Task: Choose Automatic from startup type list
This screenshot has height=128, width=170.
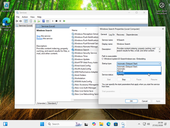Action: 139,69
